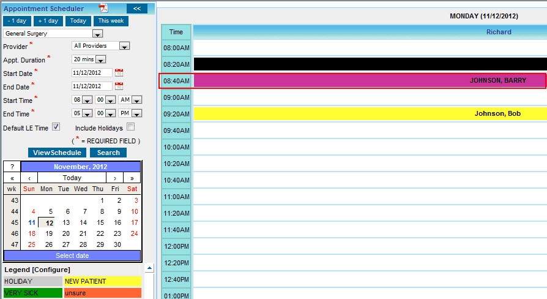Open the JOHNSON, BARRY 08:40AM appointment
The width and height of the screenshot is (547, 299).
pos(370,81)
